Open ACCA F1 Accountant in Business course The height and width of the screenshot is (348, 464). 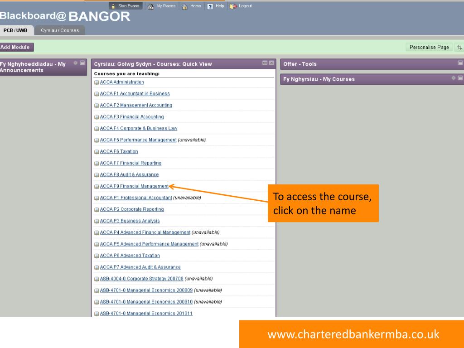pyautogui.click(x=135, y=93)
